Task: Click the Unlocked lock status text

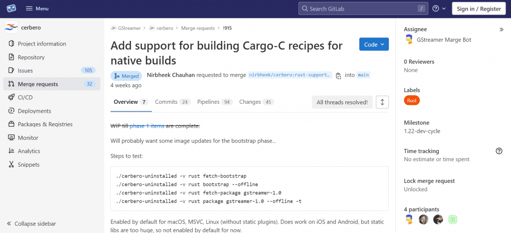Action: (x=416, y=189)
